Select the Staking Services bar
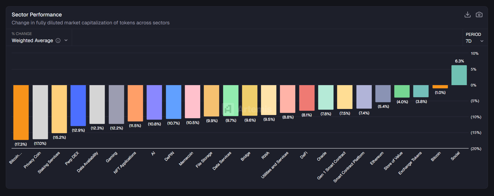 click(x=59, y=109)
